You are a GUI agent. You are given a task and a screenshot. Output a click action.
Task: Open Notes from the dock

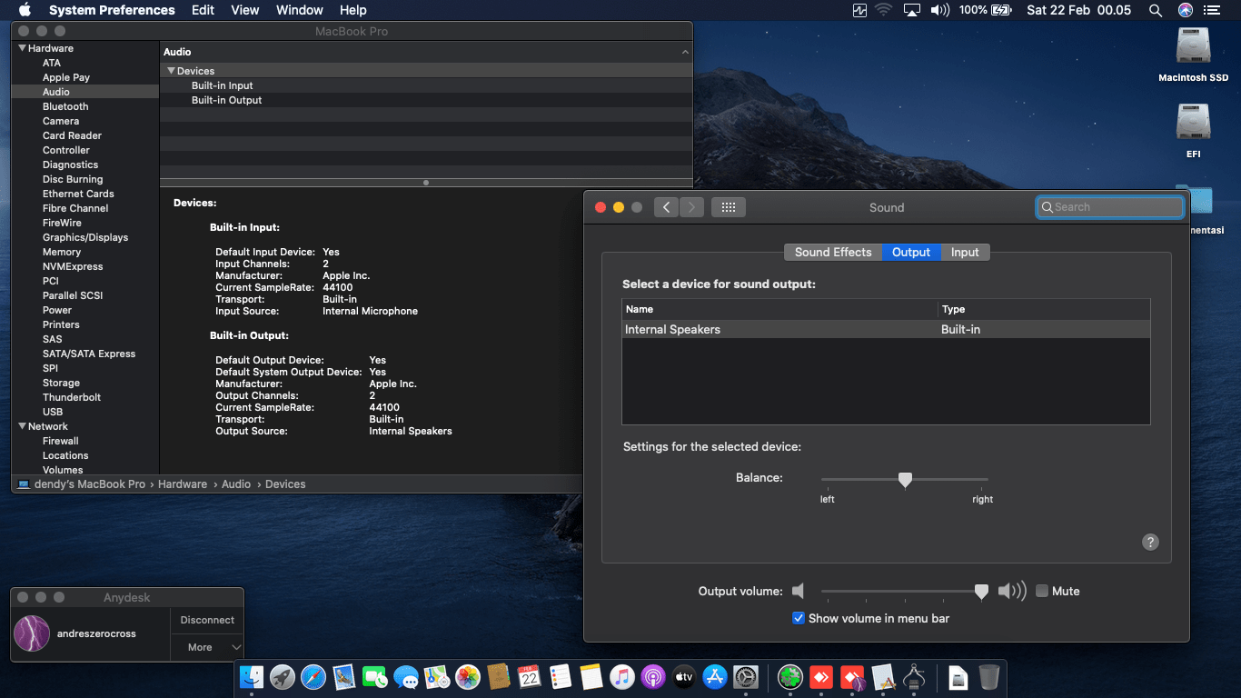(x=591, y=676)
